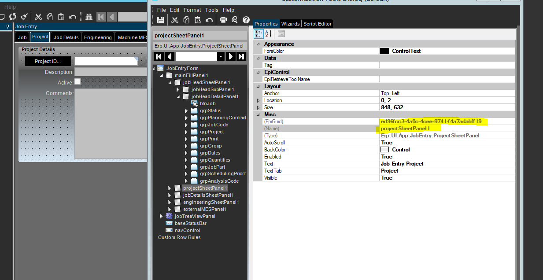Expand the projectSheetPanel1 tree node
This screenshot has width=543, height=280.
point(170,188)
